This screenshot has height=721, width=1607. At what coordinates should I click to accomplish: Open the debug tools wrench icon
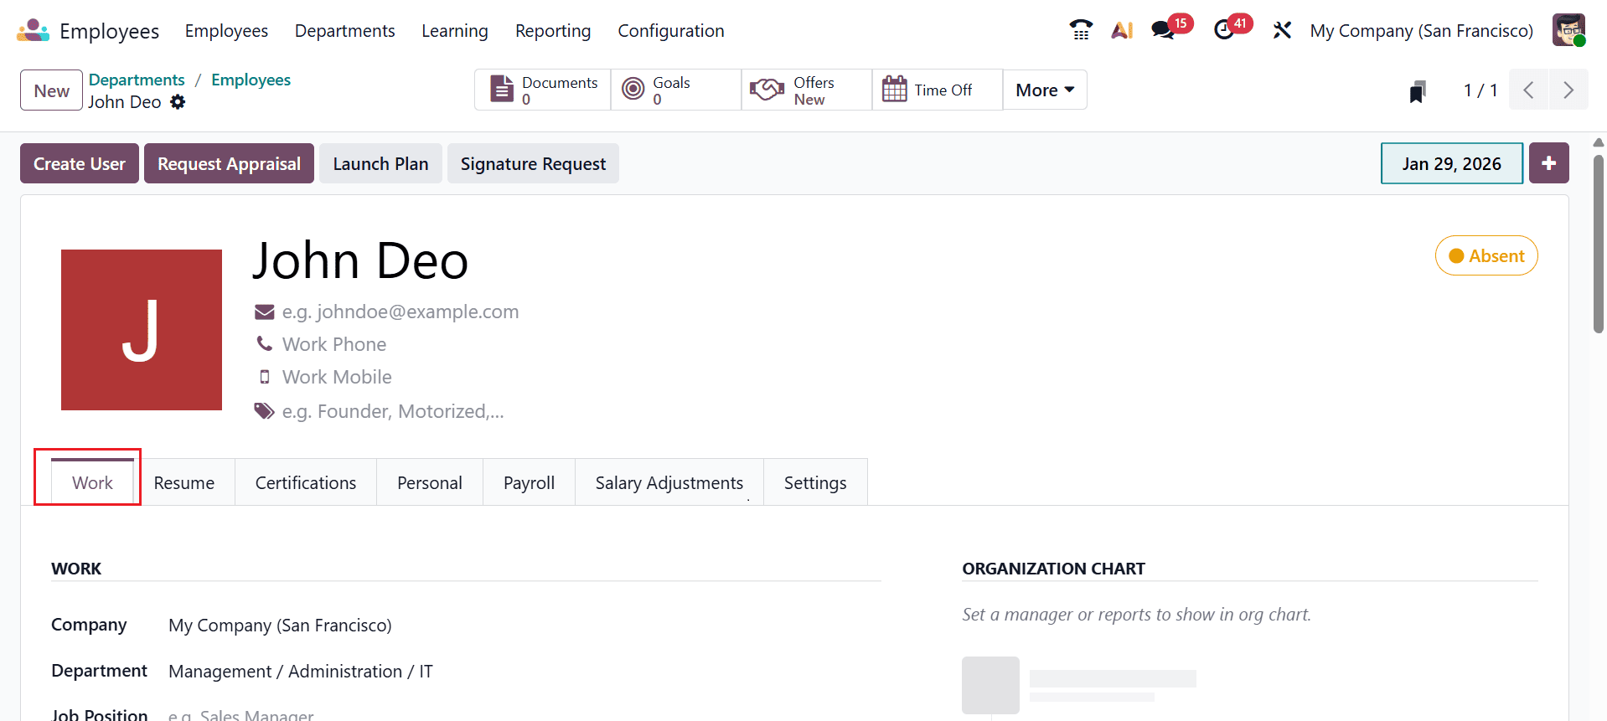pyautogui.click(x=1282, y=30)
